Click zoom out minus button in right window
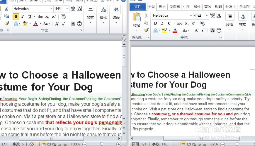Screen dimensions: 255x146 click(222, 144)
